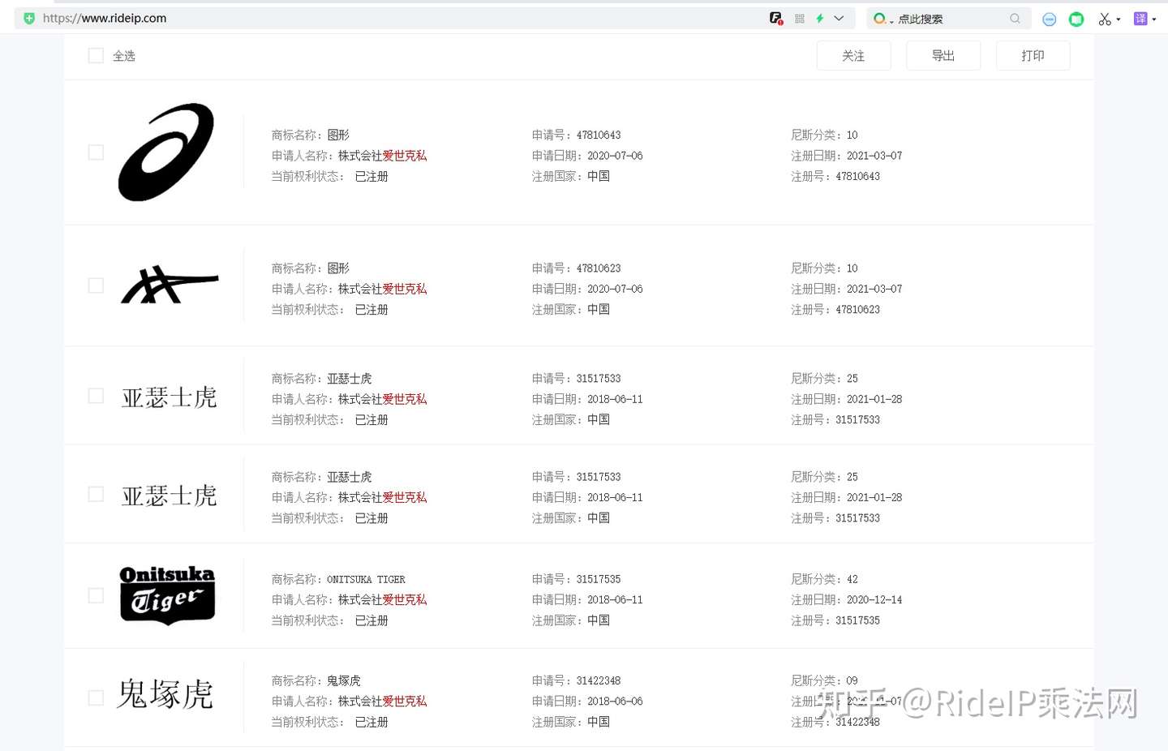Open the Onitsuka stripes logo thumbnail
1168x751 pixels.
pyautogui.click(x=170, y=285)
